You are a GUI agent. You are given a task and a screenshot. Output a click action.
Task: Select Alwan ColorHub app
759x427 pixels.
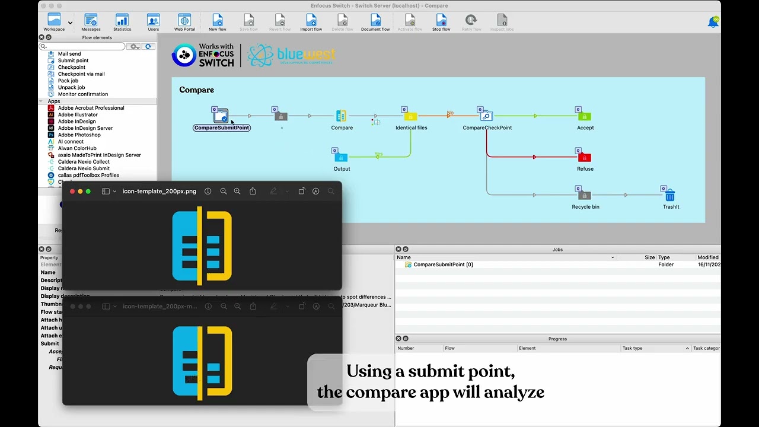tap(77, 148)
